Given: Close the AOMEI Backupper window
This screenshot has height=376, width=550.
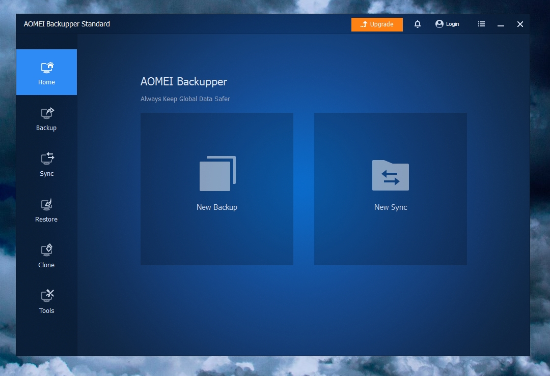Looking at the screenshot, I should point(520,24).
